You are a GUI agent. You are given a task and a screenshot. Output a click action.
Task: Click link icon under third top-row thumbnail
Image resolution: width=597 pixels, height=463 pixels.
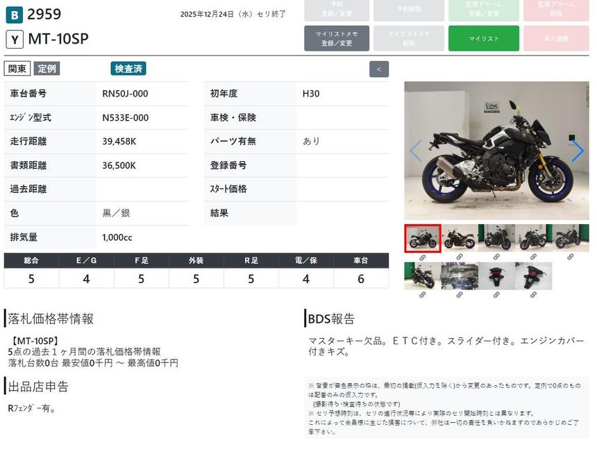click(x=496, y=258)
